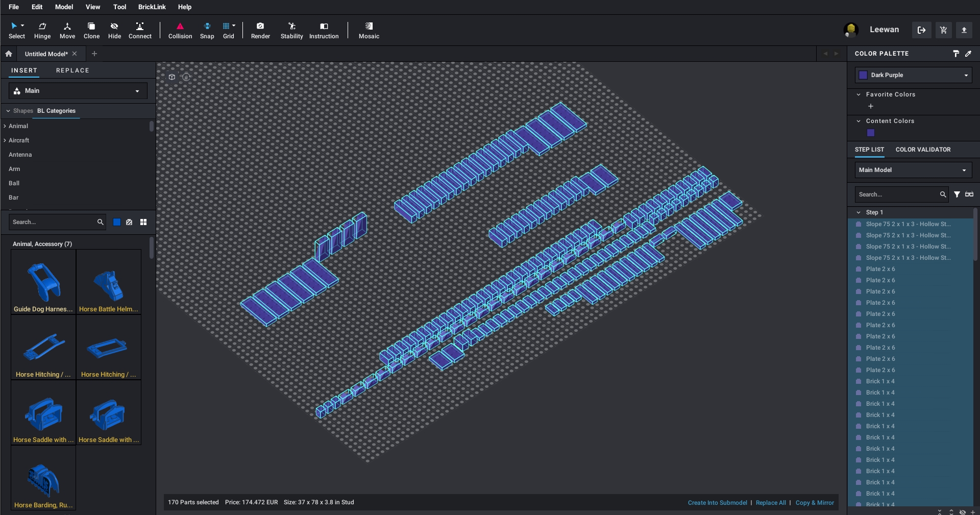Open the Mosaic tool
This screenshot has height=515, width=980.
[369, 30]
